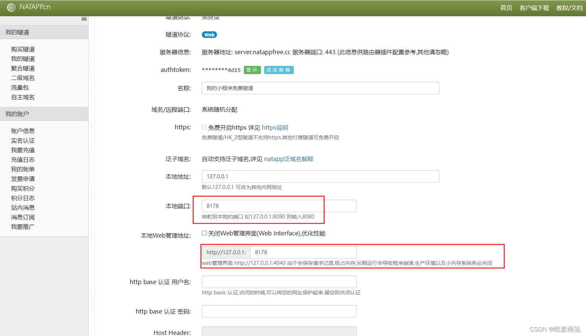Viewport: 586px width, 336px height.
Task: Open the natapp泛域名解释 link
Action: (x=289, y=159)
